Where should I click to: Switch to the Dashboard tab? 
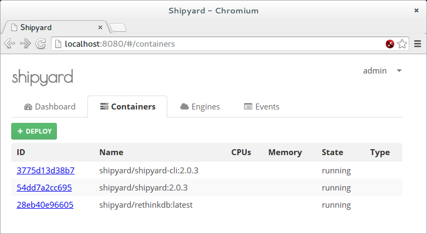coord(50,106)
